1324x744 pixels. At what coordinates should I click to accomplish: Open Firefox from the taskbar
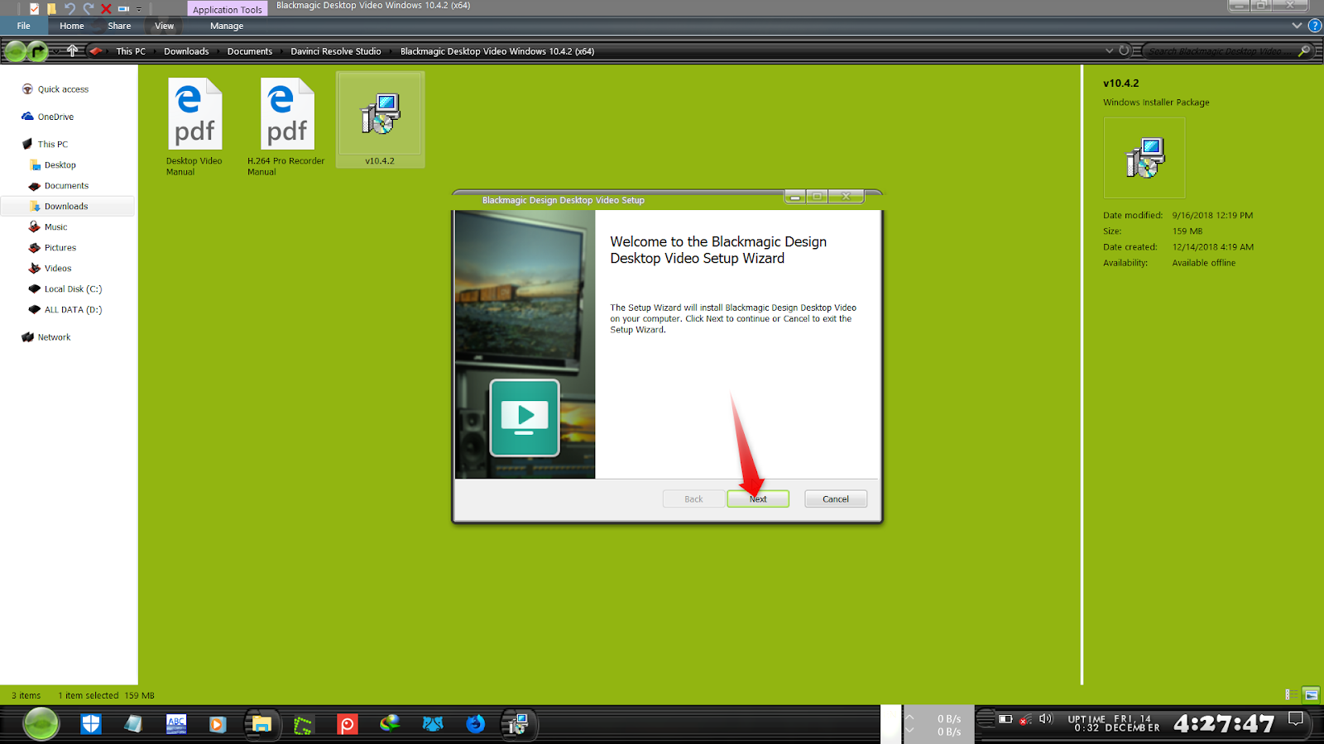click(x=475, y=724)
